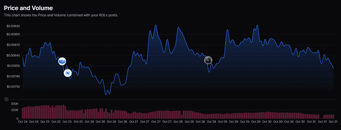Click the blue multi-figure KOL avatar marker

coord(62,62)
